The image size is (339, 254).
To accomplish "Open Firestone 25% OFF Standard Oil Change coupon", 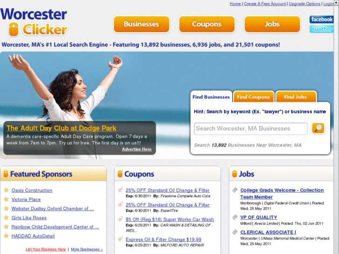I will pyautogui.click(x=167, y=190).
